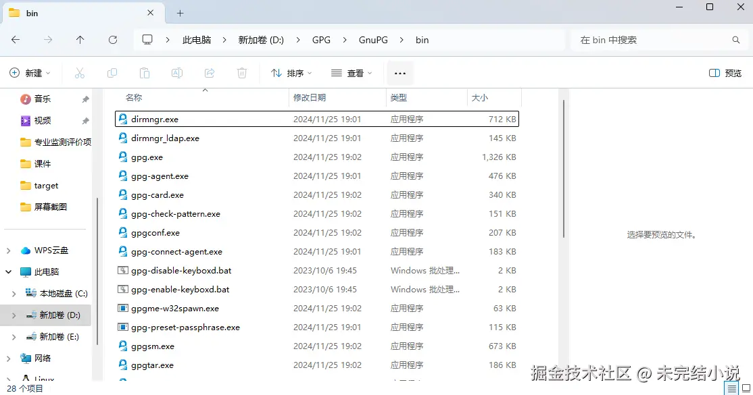Viewport: 753px width, 395px height.
Task: Click the gpgtar.exe file icon
Action: [x=123, y=365]
